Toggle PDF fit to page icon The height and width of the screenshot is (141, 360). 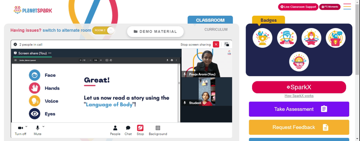coord(107,60)
